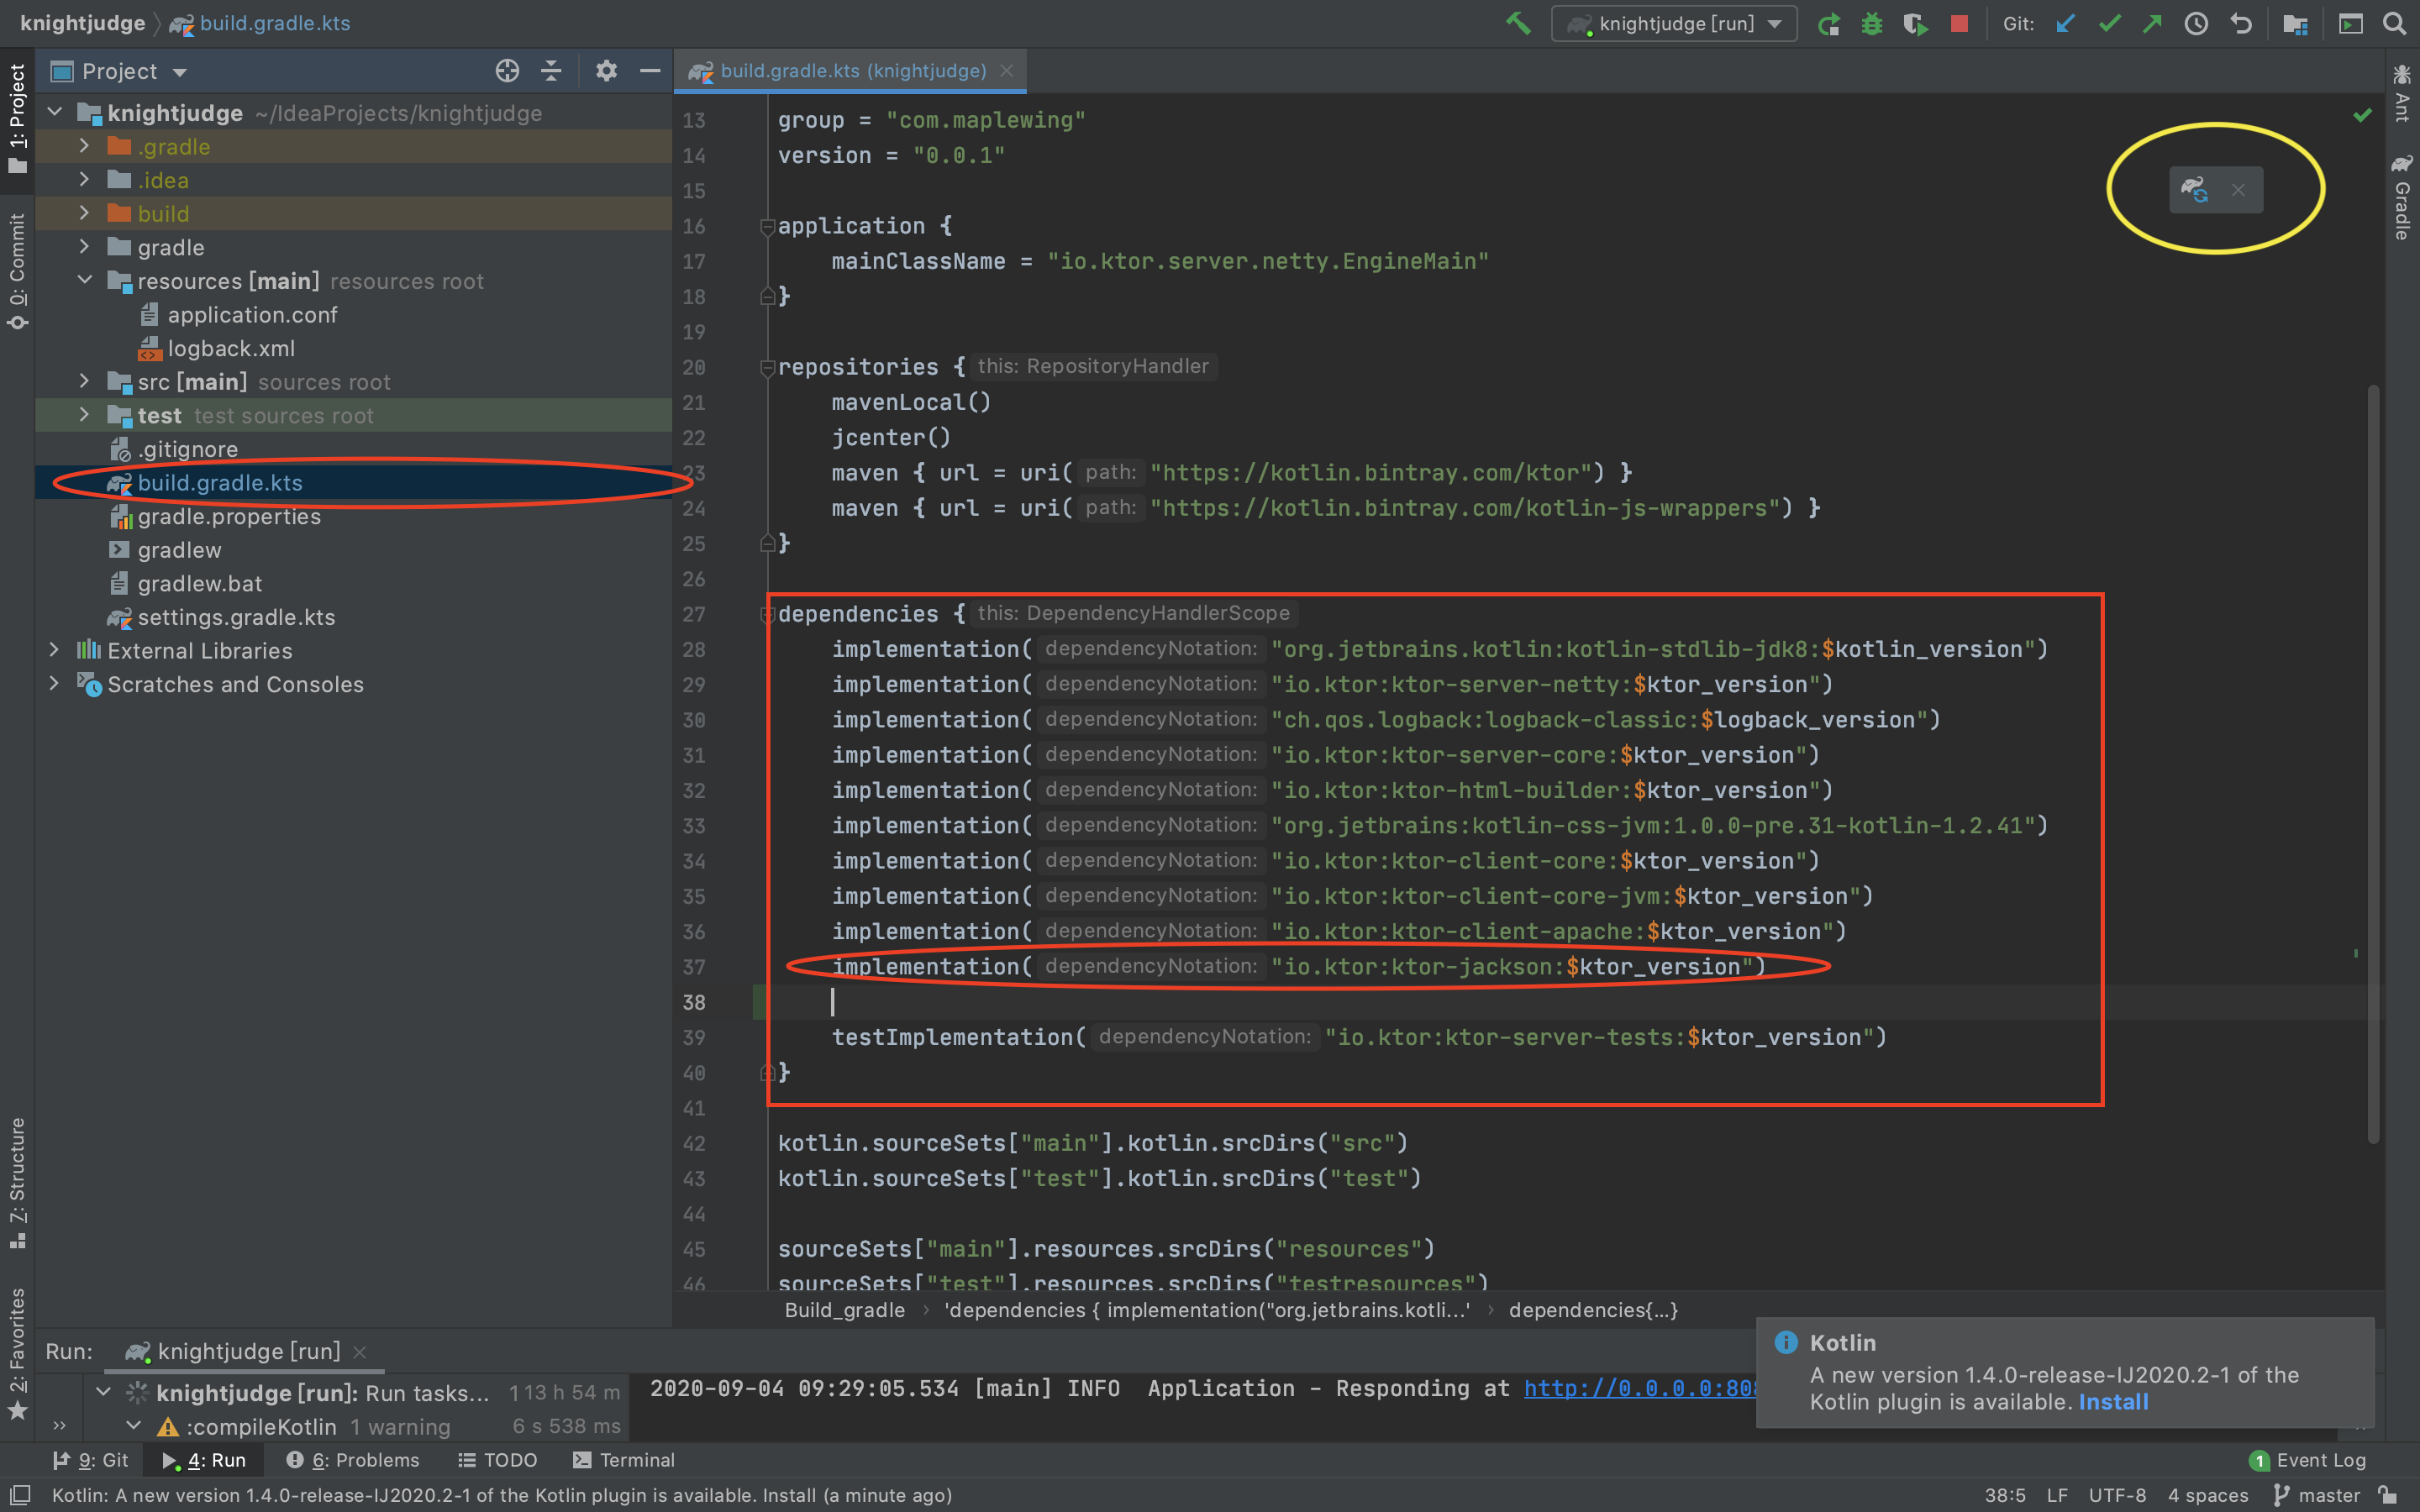Viewport: 2420px width, 1512px height.
Task: Click the Git history/log icon
Action: pos(2199,24)
